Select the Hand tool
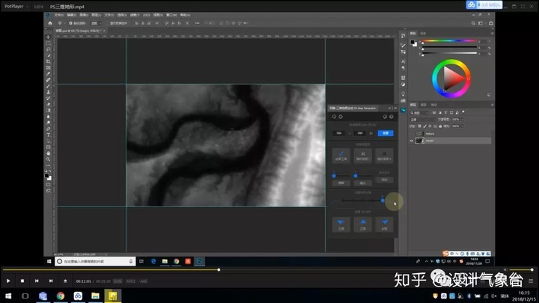This screenshot has height=303, width=539. 48,153
